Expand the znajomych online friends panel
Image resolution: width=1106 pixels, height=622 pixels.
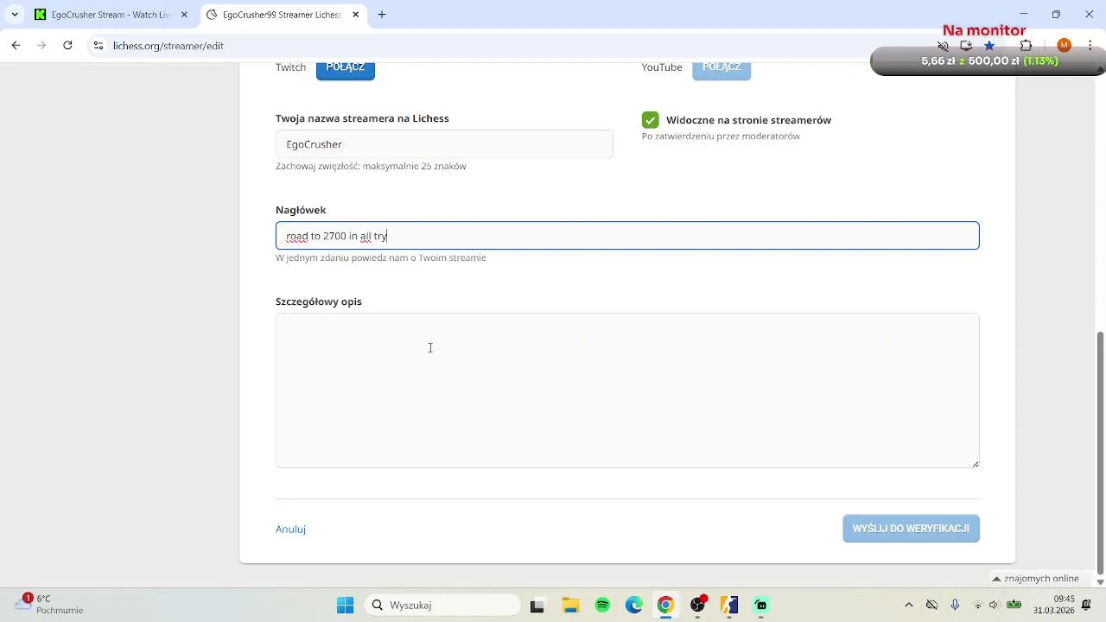point(1037,579)
